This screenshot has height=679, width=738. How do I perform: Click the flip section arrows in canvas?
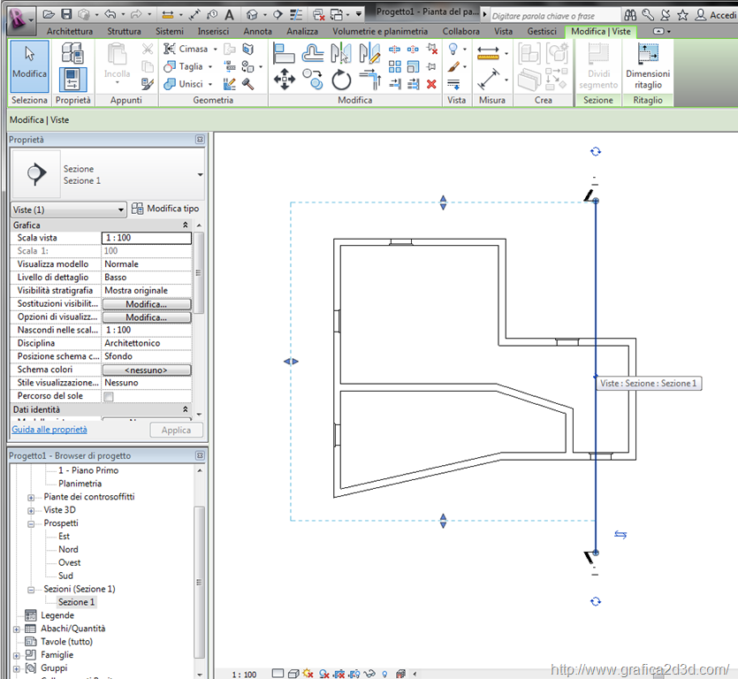coord(620,535)
